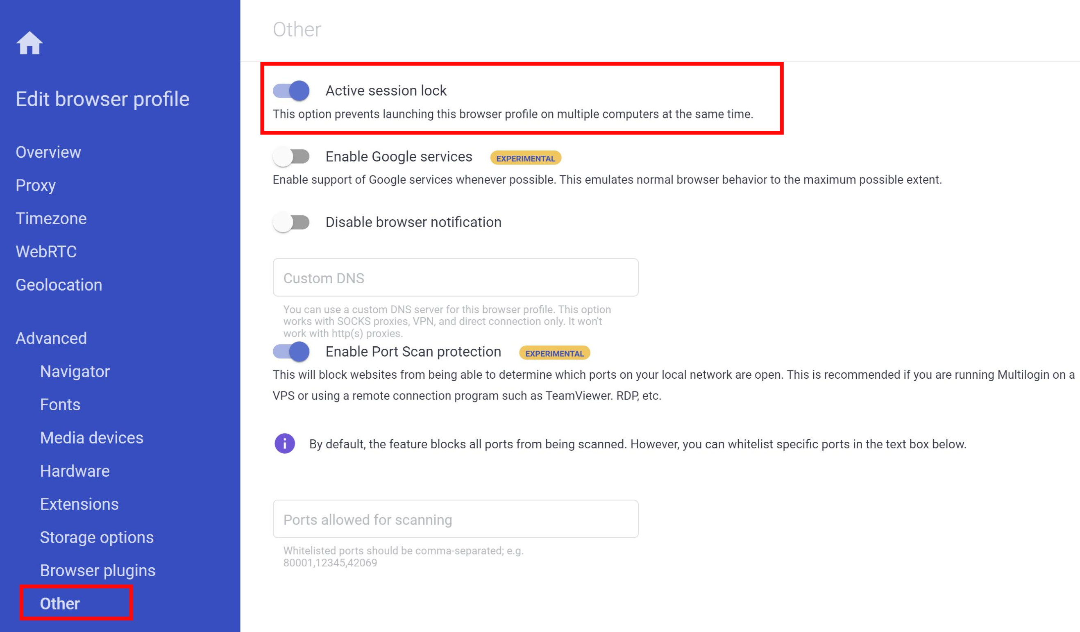Viewport: 1080px width, 632px height.
Task: Click the 'Disable browser notification' label
Action: pyautogui.click(x=413, y=222)
